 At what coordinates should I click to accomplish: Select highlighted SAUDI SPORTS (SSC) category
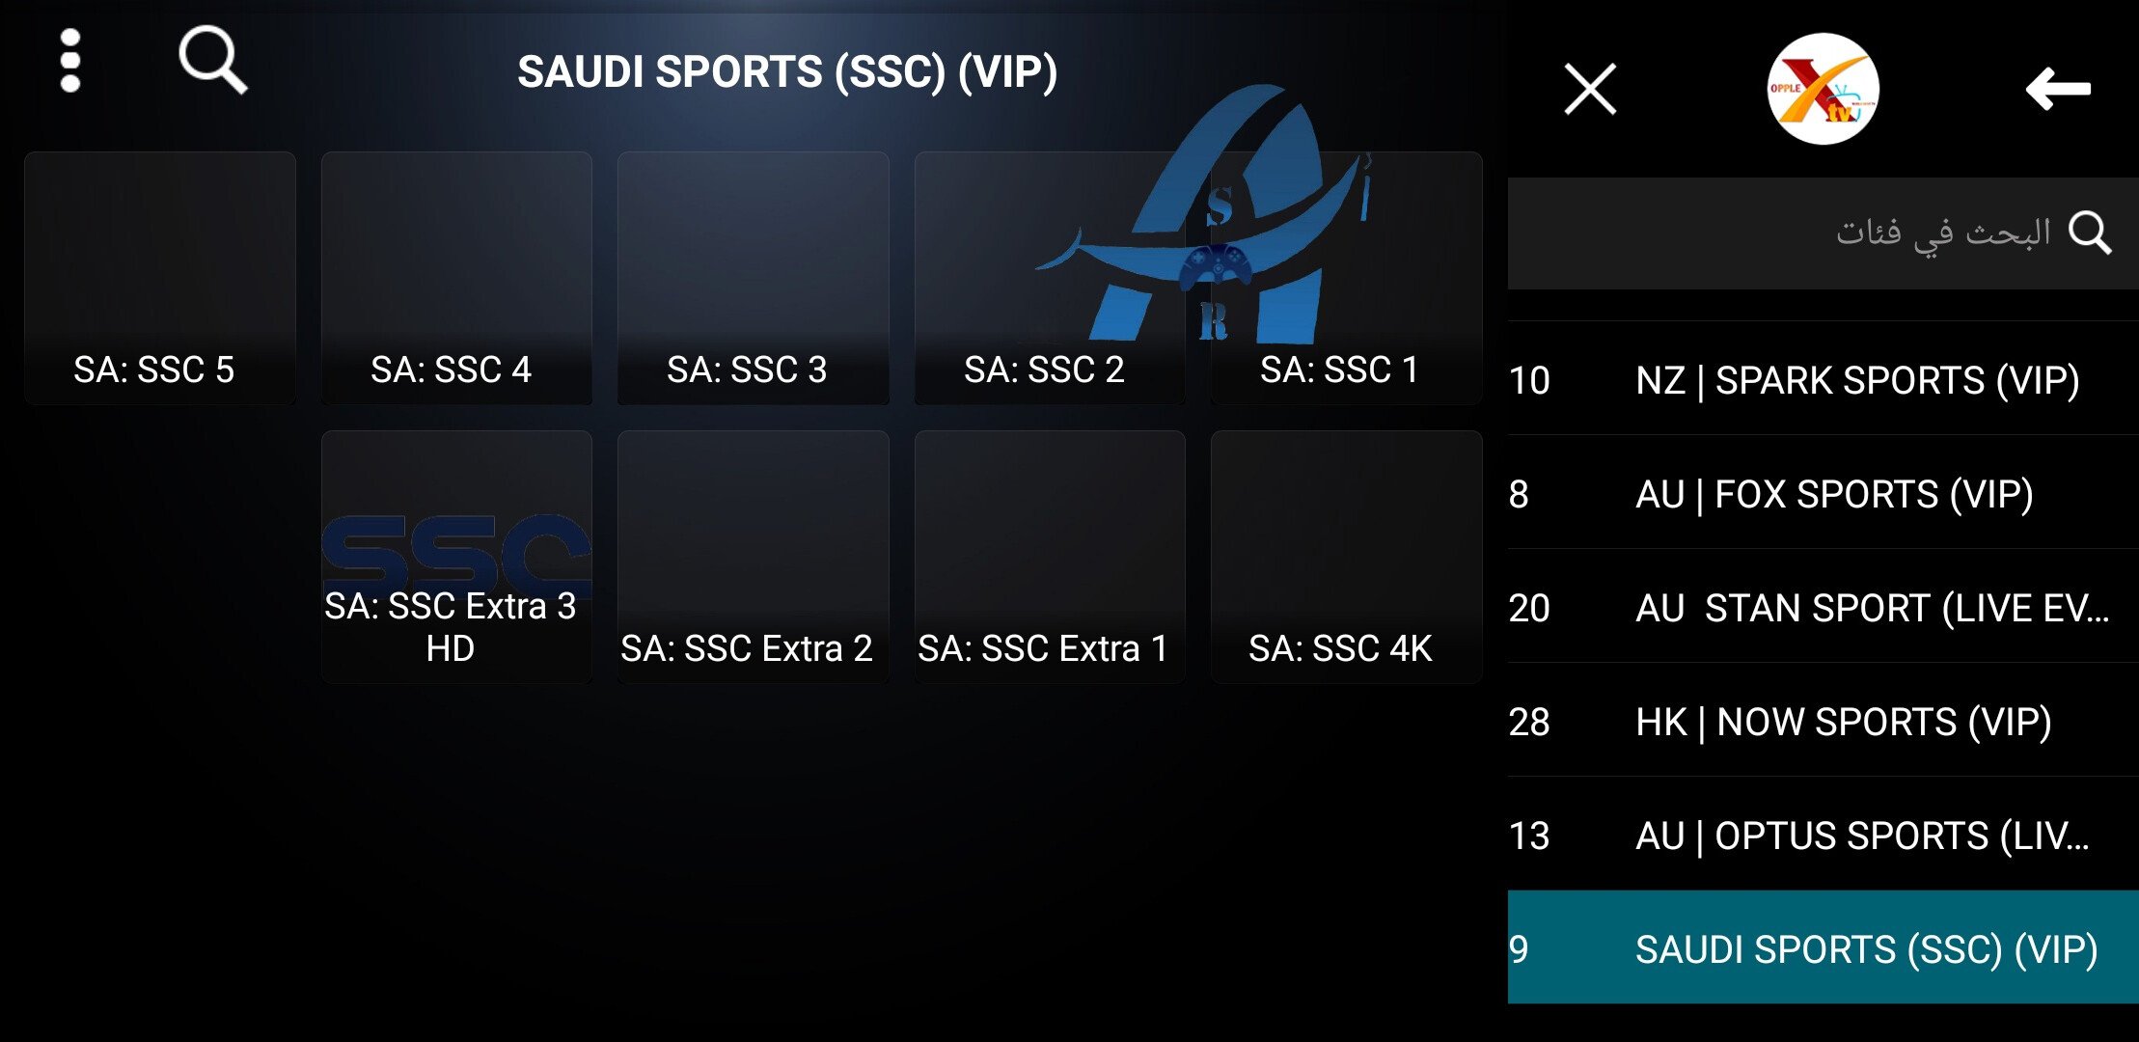(1822, 948)
